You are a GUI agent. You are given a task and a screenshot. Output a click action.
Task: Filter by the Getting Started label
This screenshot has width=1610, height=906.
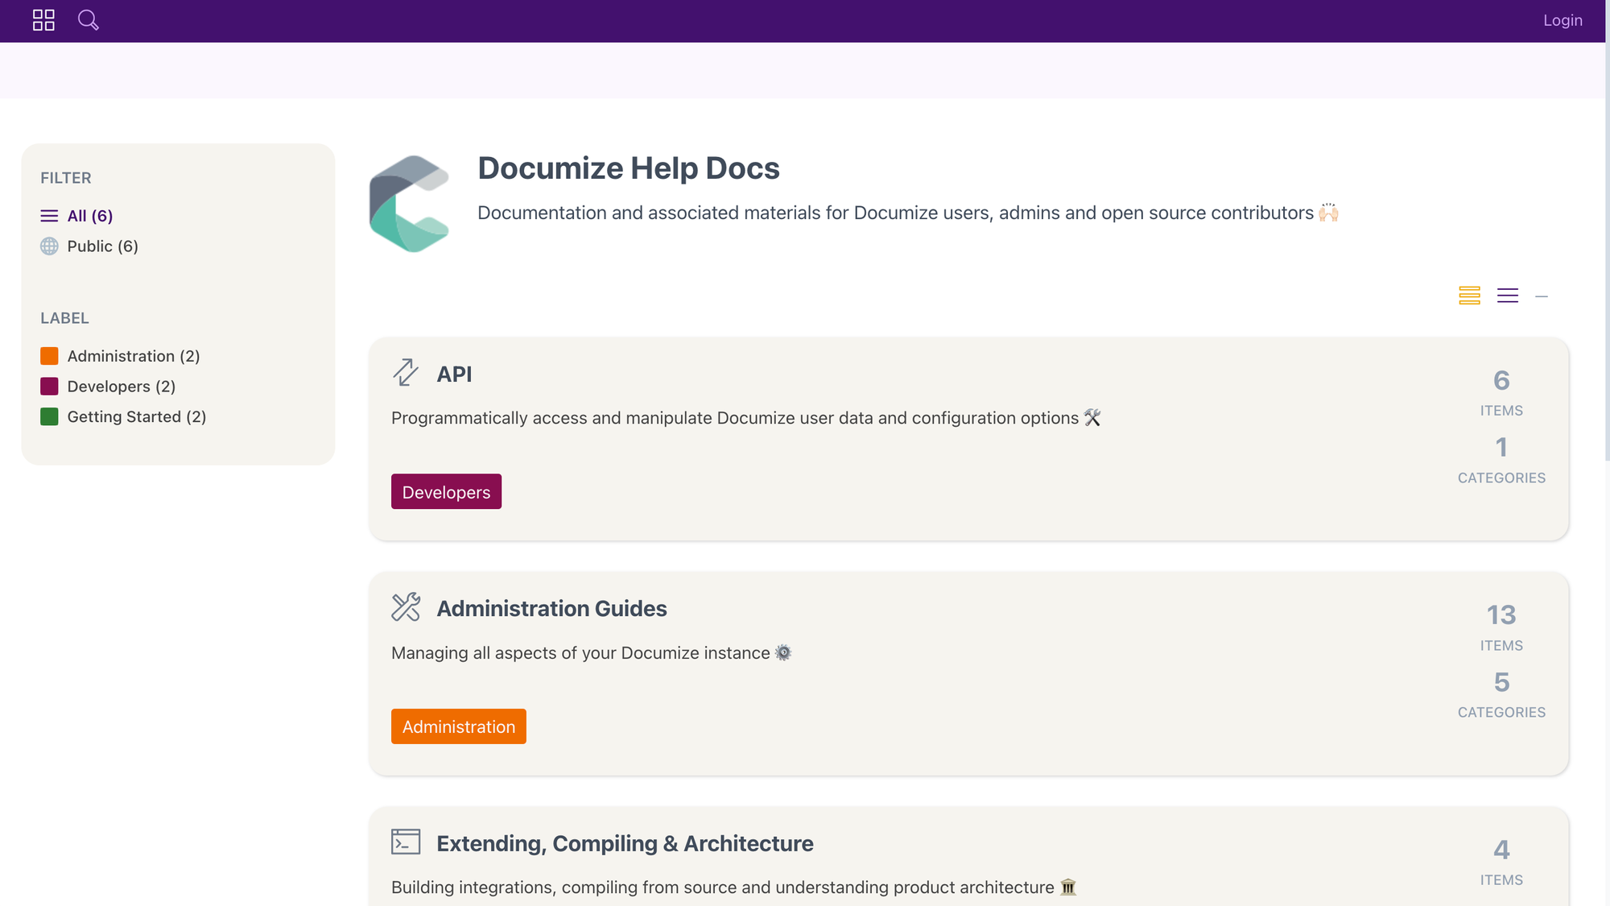(137, 417)
